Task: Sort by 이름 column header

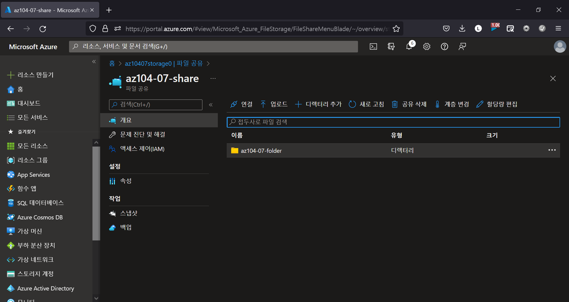Action: coord(237,135)
